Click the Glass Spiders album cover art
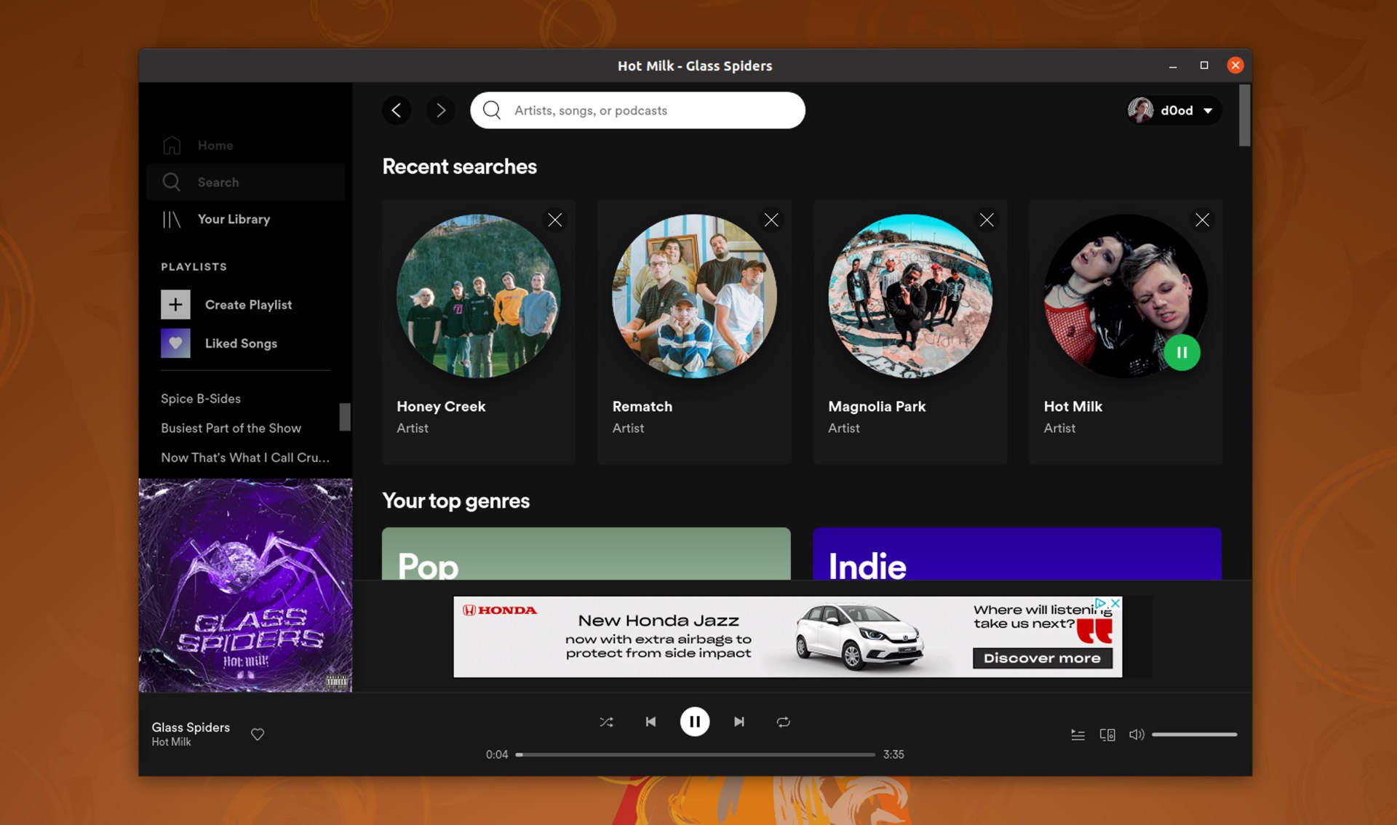The image size is (1397, 825). pos(246,586)
